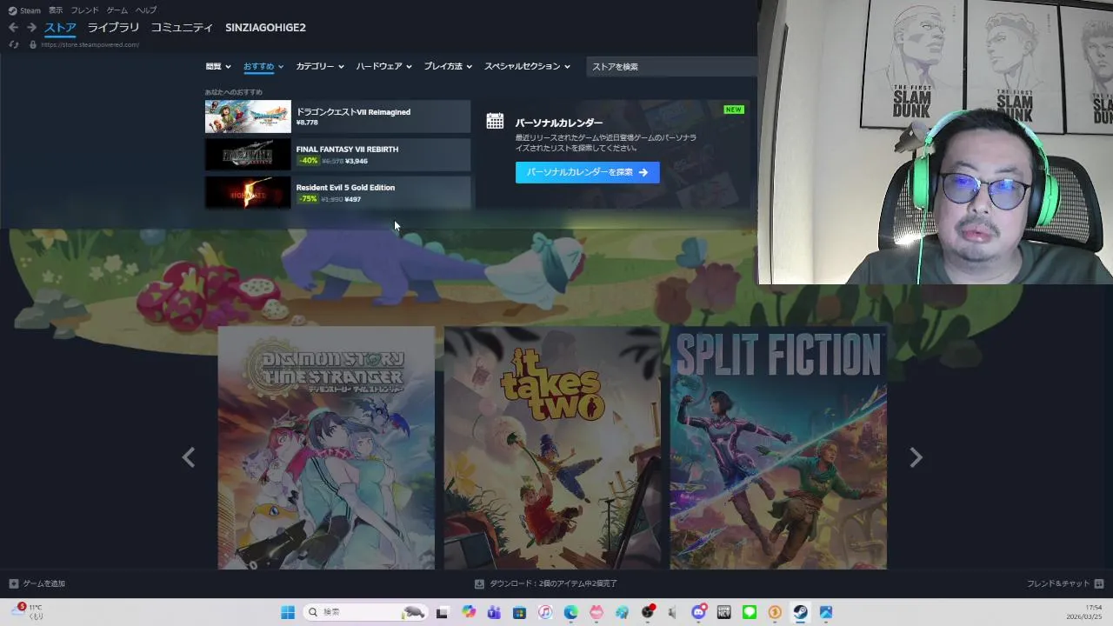1113x626 pixels.
Task: Open the FINAL FANTASY VII REBIRTH recommendation
Action: click(x=337, y=155)
